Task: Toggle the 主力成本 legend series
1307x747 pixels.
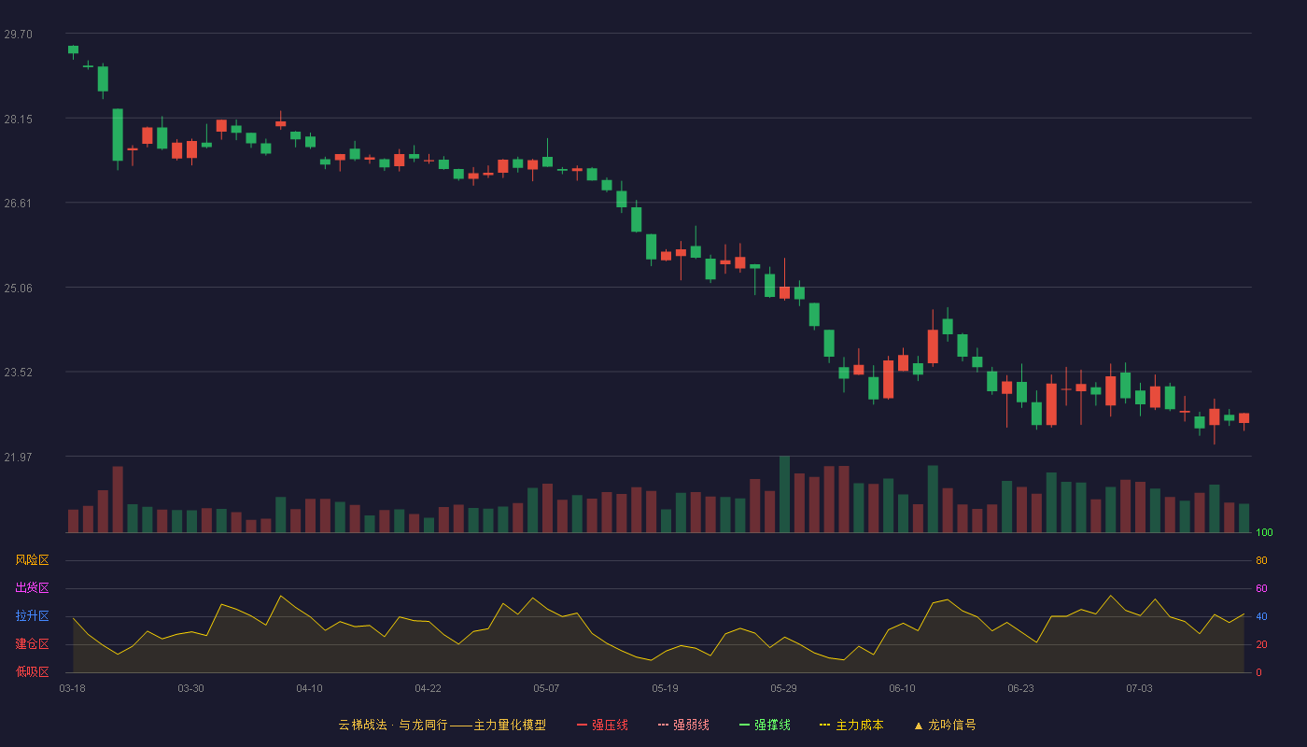Action: coord(851,725)
